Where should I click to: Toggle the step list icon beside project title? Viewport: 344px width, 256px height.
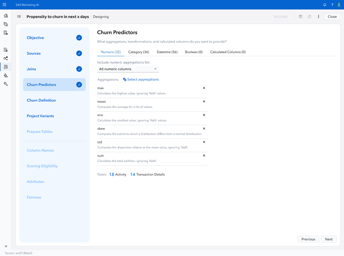19,16
